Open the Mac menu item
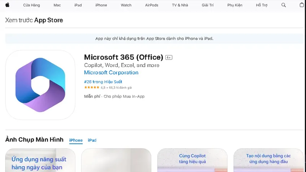306x172 pixels. 57,5
